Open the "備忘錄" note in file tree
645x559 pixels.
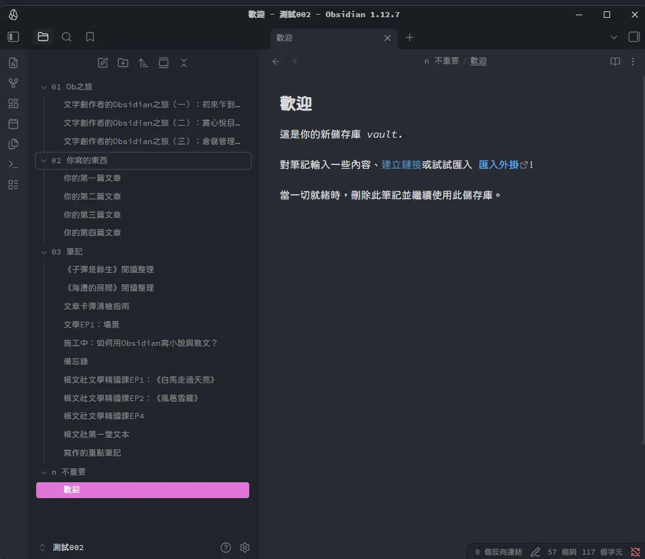(76, 362)
